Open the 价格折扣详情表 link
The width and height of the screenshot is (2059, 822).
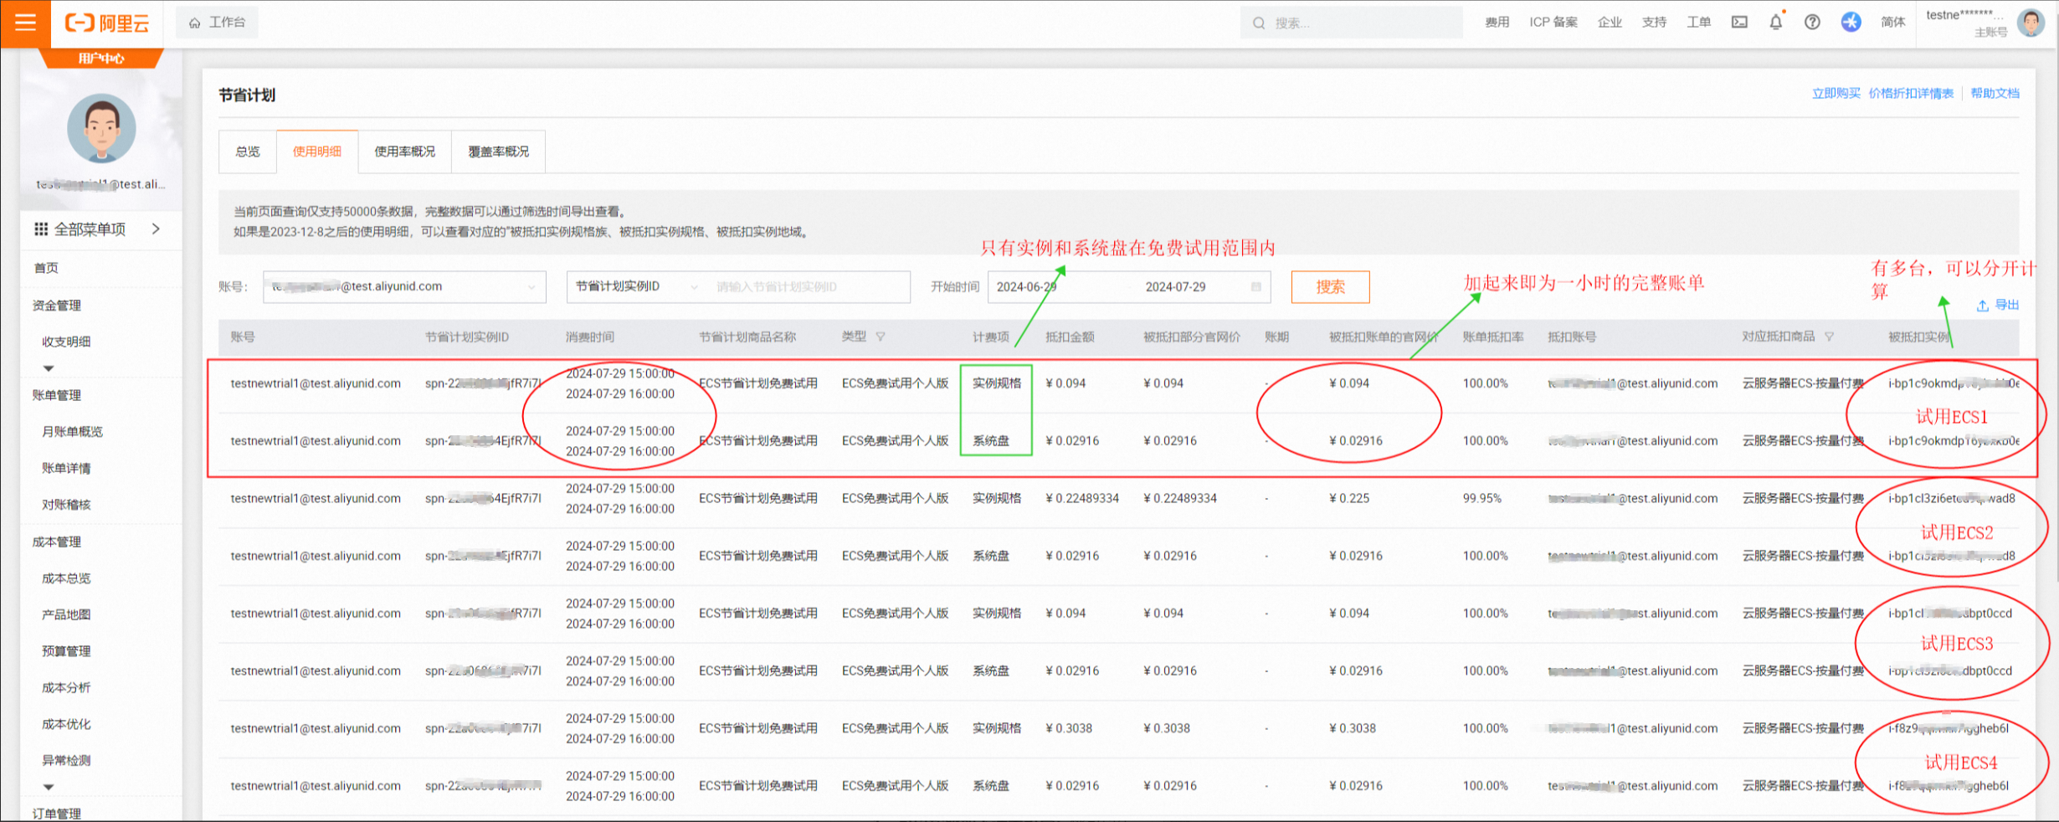[1911, 94]
